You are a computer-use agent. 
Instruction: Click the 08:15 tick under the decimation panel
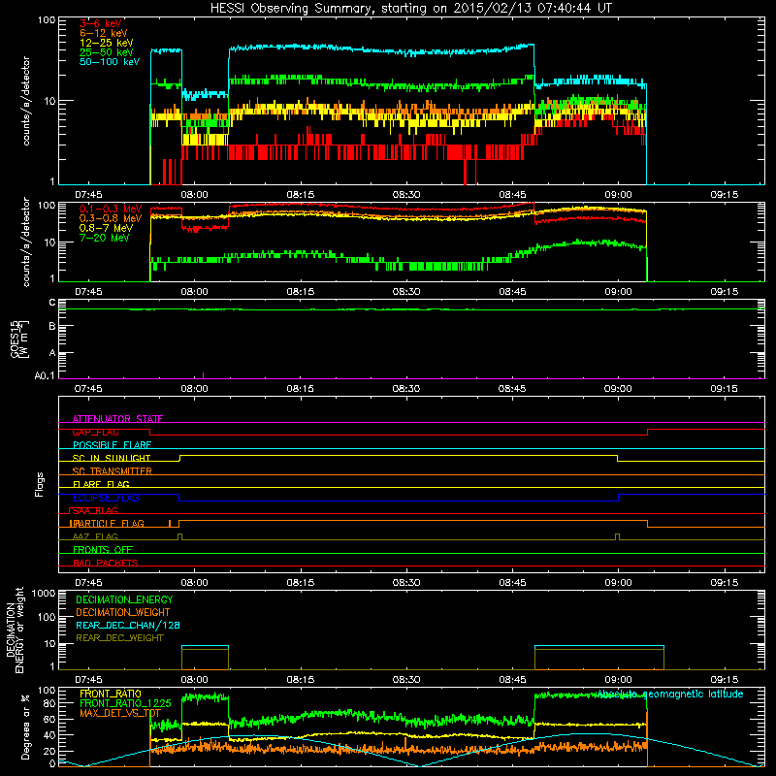click(x=301, y=680)
